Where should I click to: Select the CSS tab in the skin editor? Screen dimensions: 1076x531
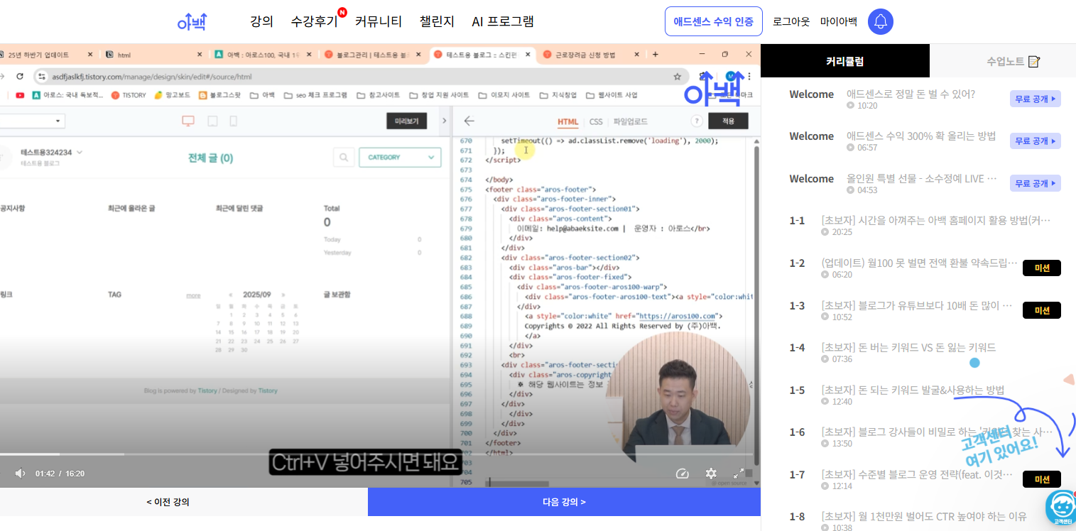point(596,121)
